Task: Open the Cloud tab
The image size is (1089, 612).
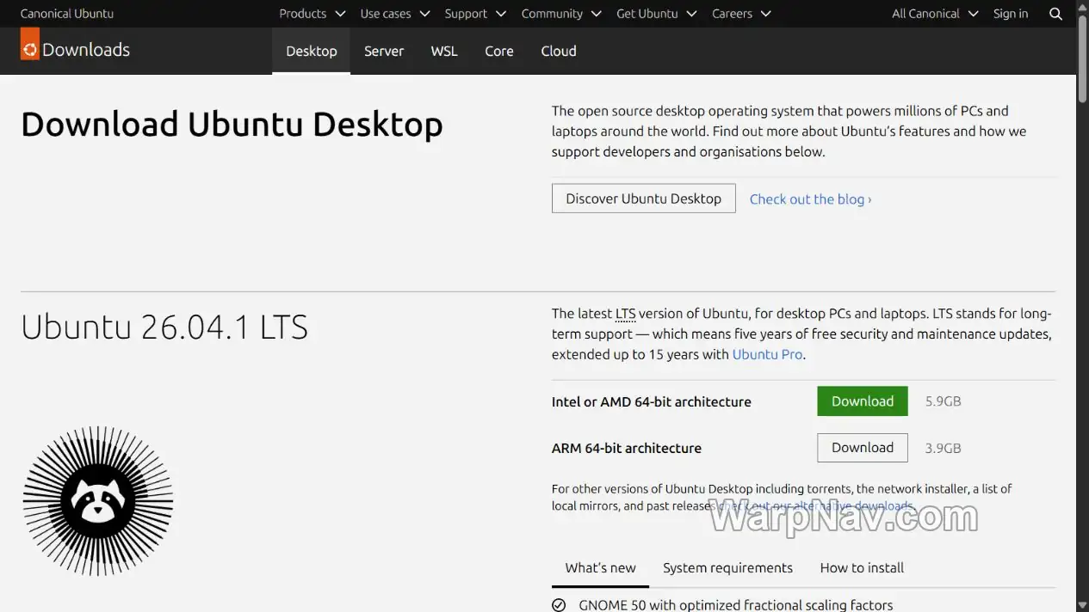Action: click(559, 51)
